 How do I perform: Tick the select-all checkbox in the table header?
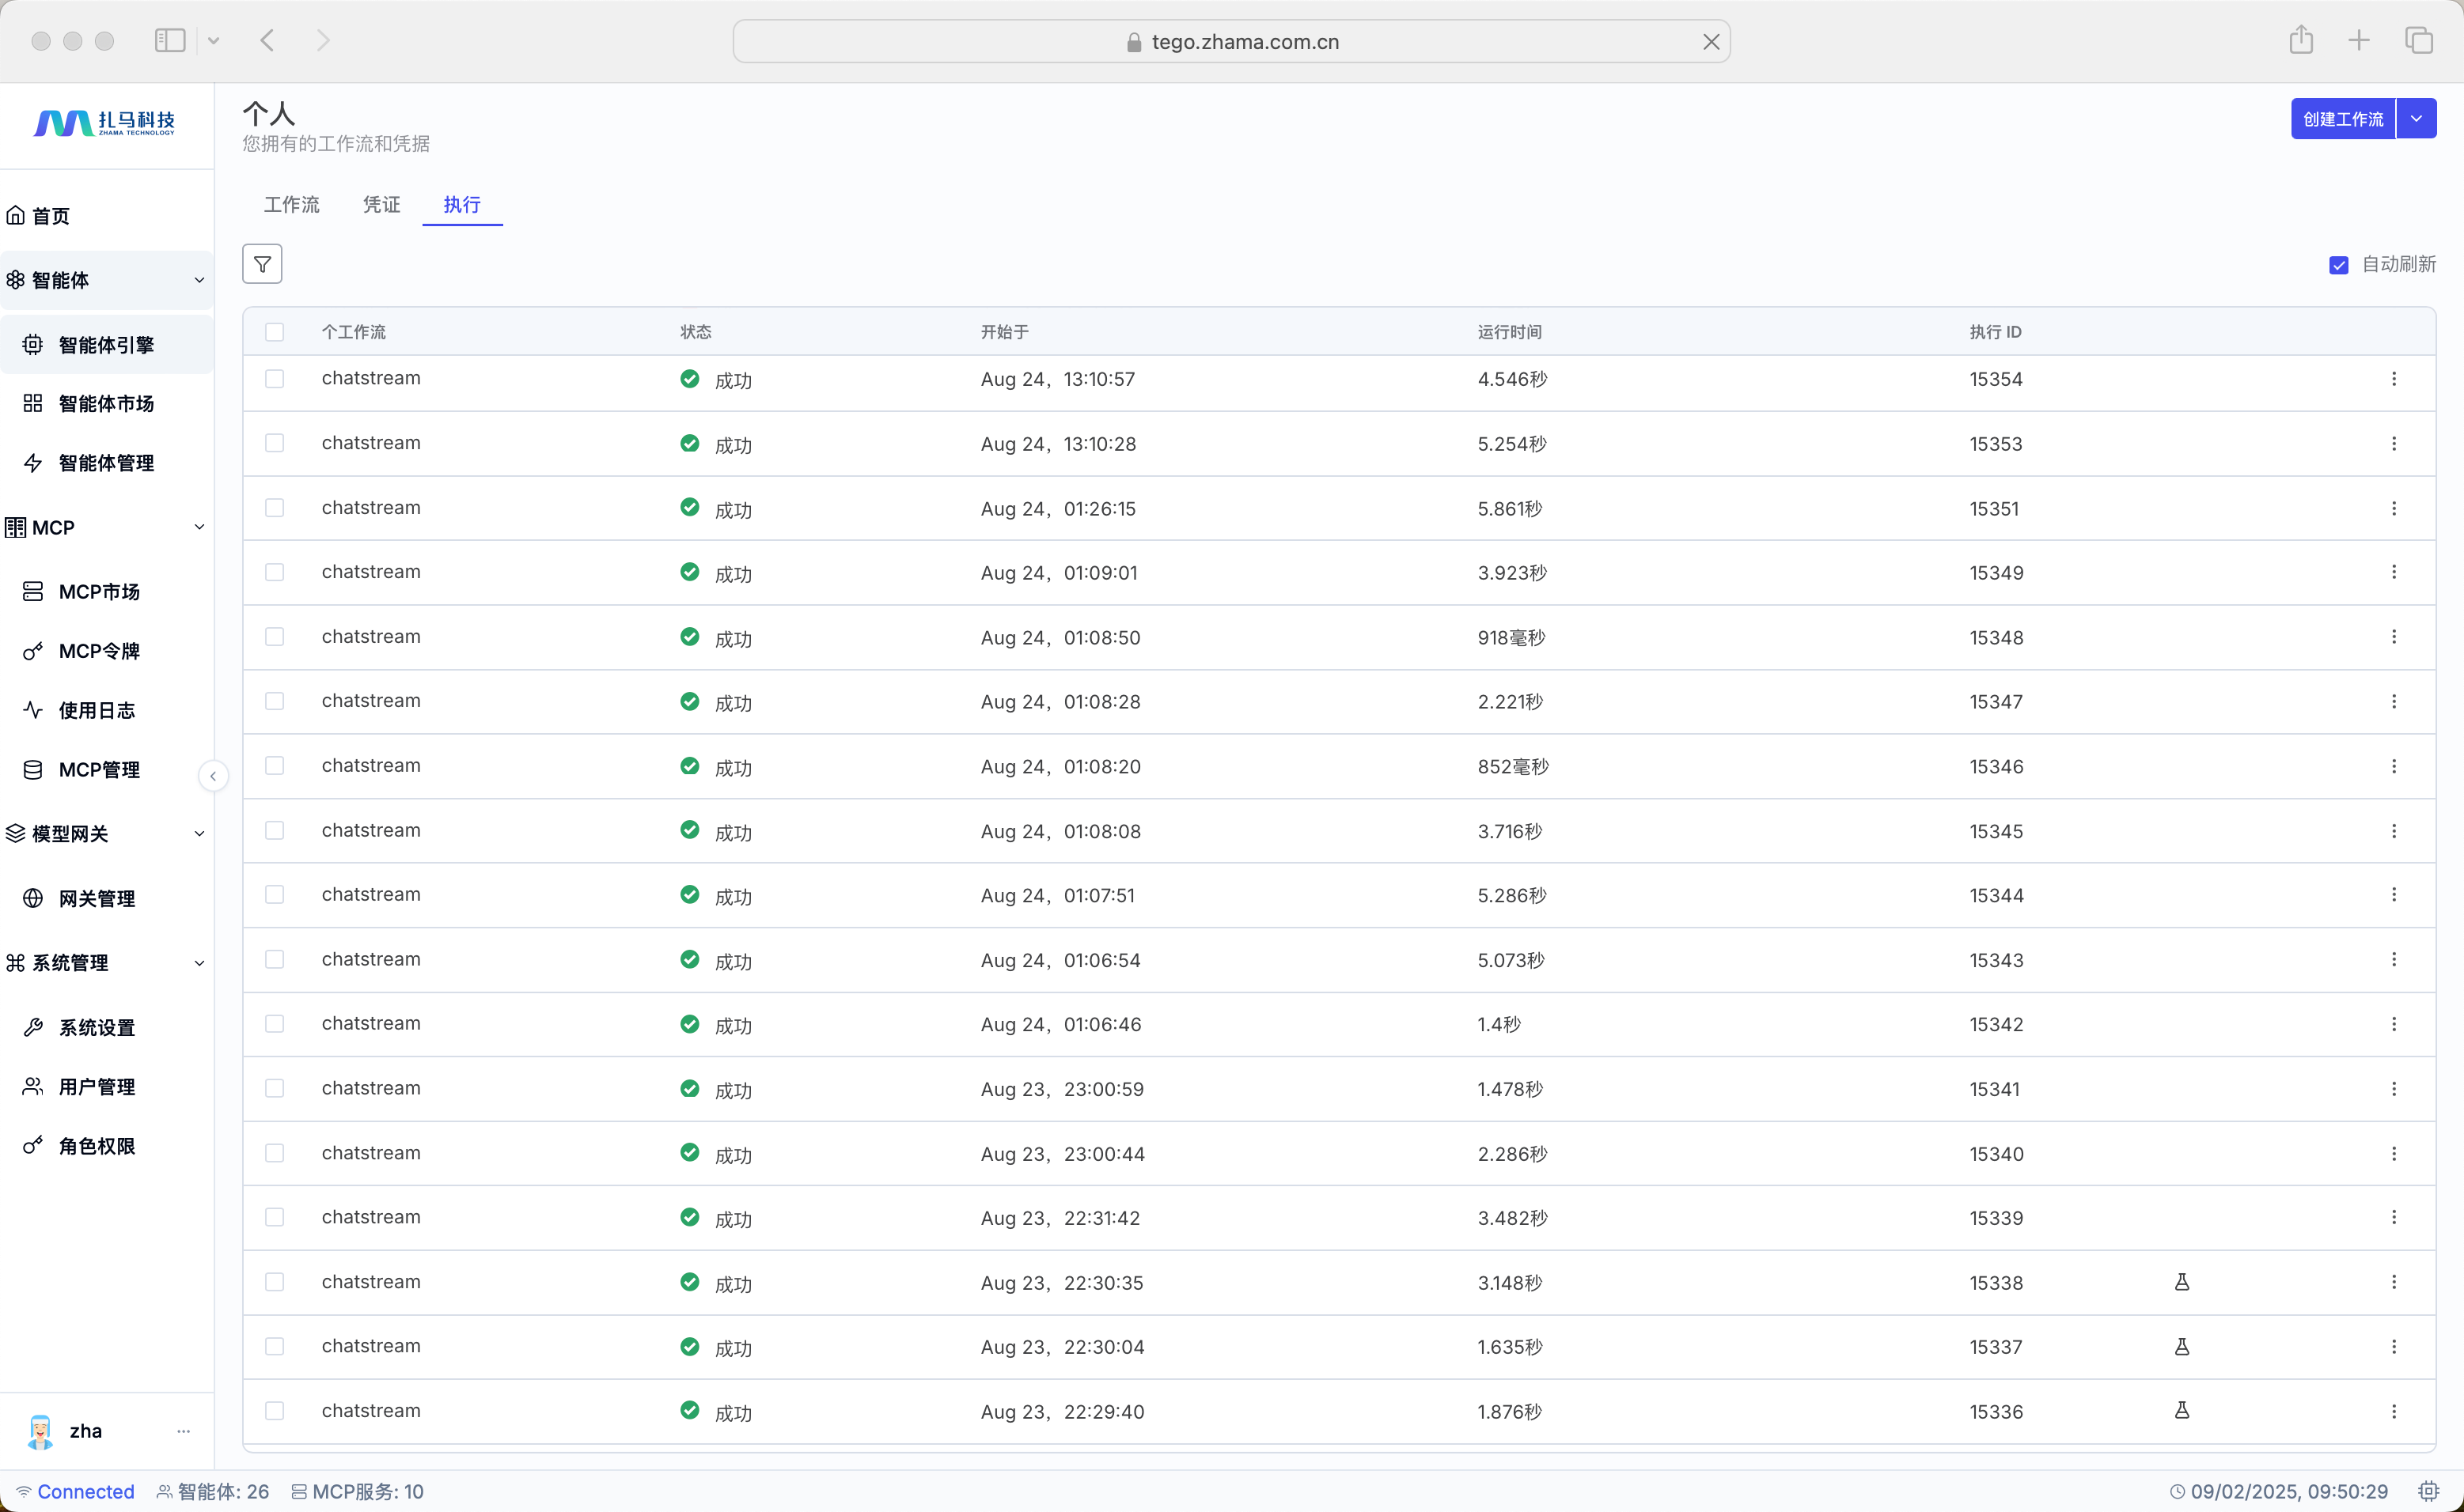274,332
